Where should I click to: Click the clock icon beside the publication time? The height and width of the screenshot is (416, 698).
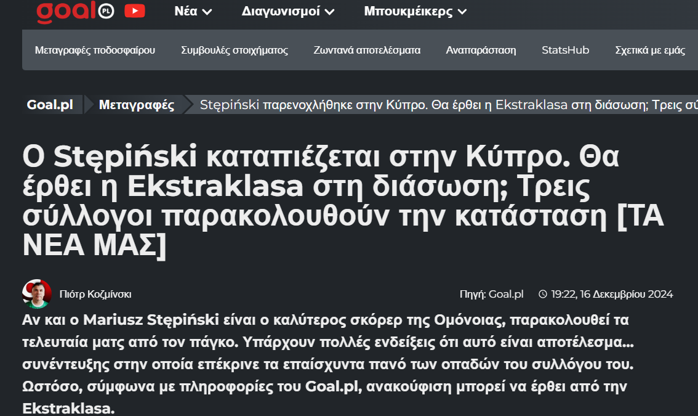543,294
